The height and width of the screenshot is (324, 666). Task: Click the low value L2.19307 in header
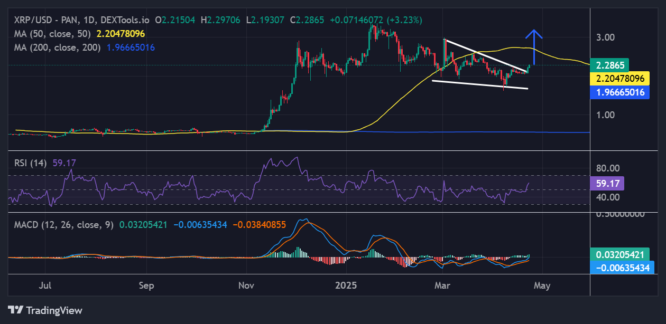click(x=265, y=20)
